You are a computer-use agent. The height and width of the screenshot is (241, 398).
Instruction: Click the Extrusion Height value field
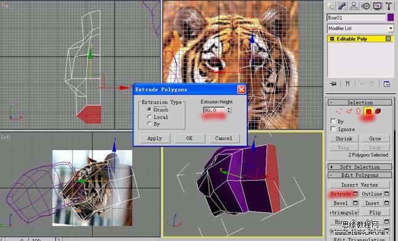tap(214, 110)
